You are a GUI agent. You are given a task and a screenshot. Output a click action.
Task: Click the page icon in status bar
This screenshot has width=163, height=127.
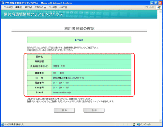click(3, 124)
